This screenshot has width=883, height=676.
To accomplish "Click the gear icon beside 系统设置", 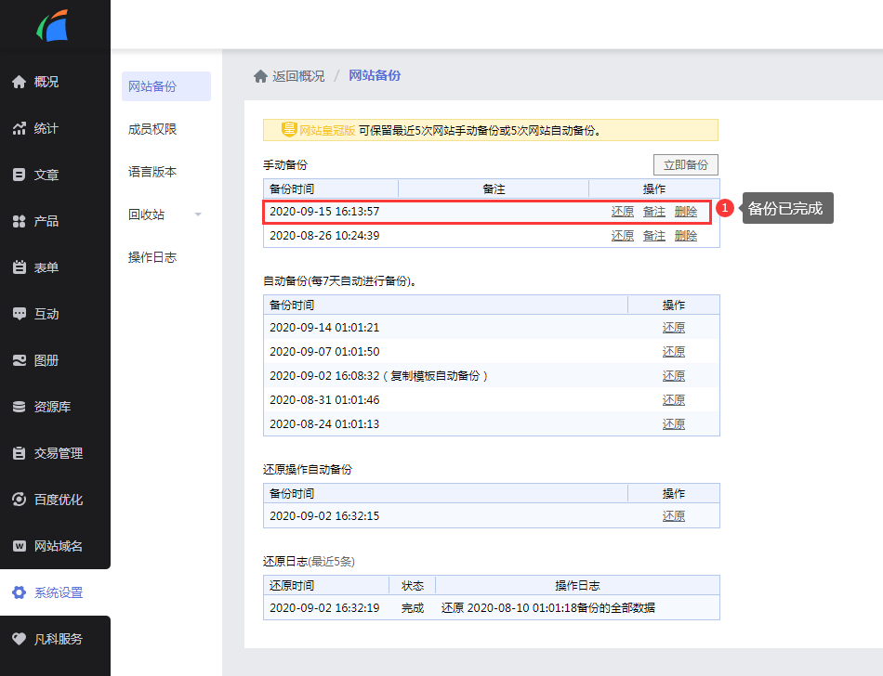I will point(20,592).
